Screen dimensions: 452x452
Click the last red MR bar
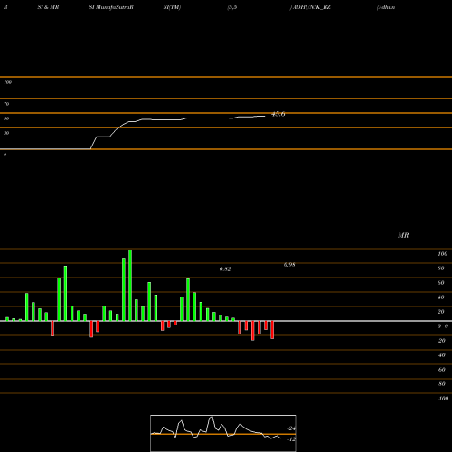[x=272, y=330]
